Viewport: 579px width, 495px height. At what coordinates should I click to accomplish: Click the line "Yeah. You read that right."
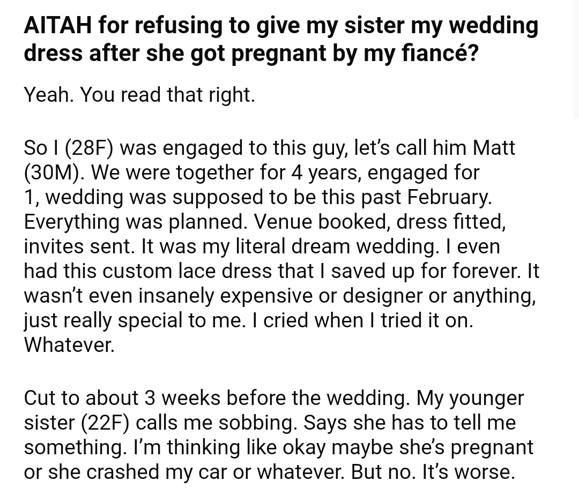(139, 94)
